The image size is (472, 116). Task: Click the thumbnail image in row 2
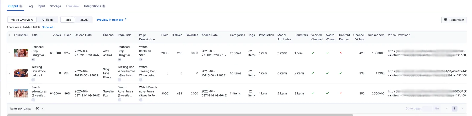[x=21, y=73]
